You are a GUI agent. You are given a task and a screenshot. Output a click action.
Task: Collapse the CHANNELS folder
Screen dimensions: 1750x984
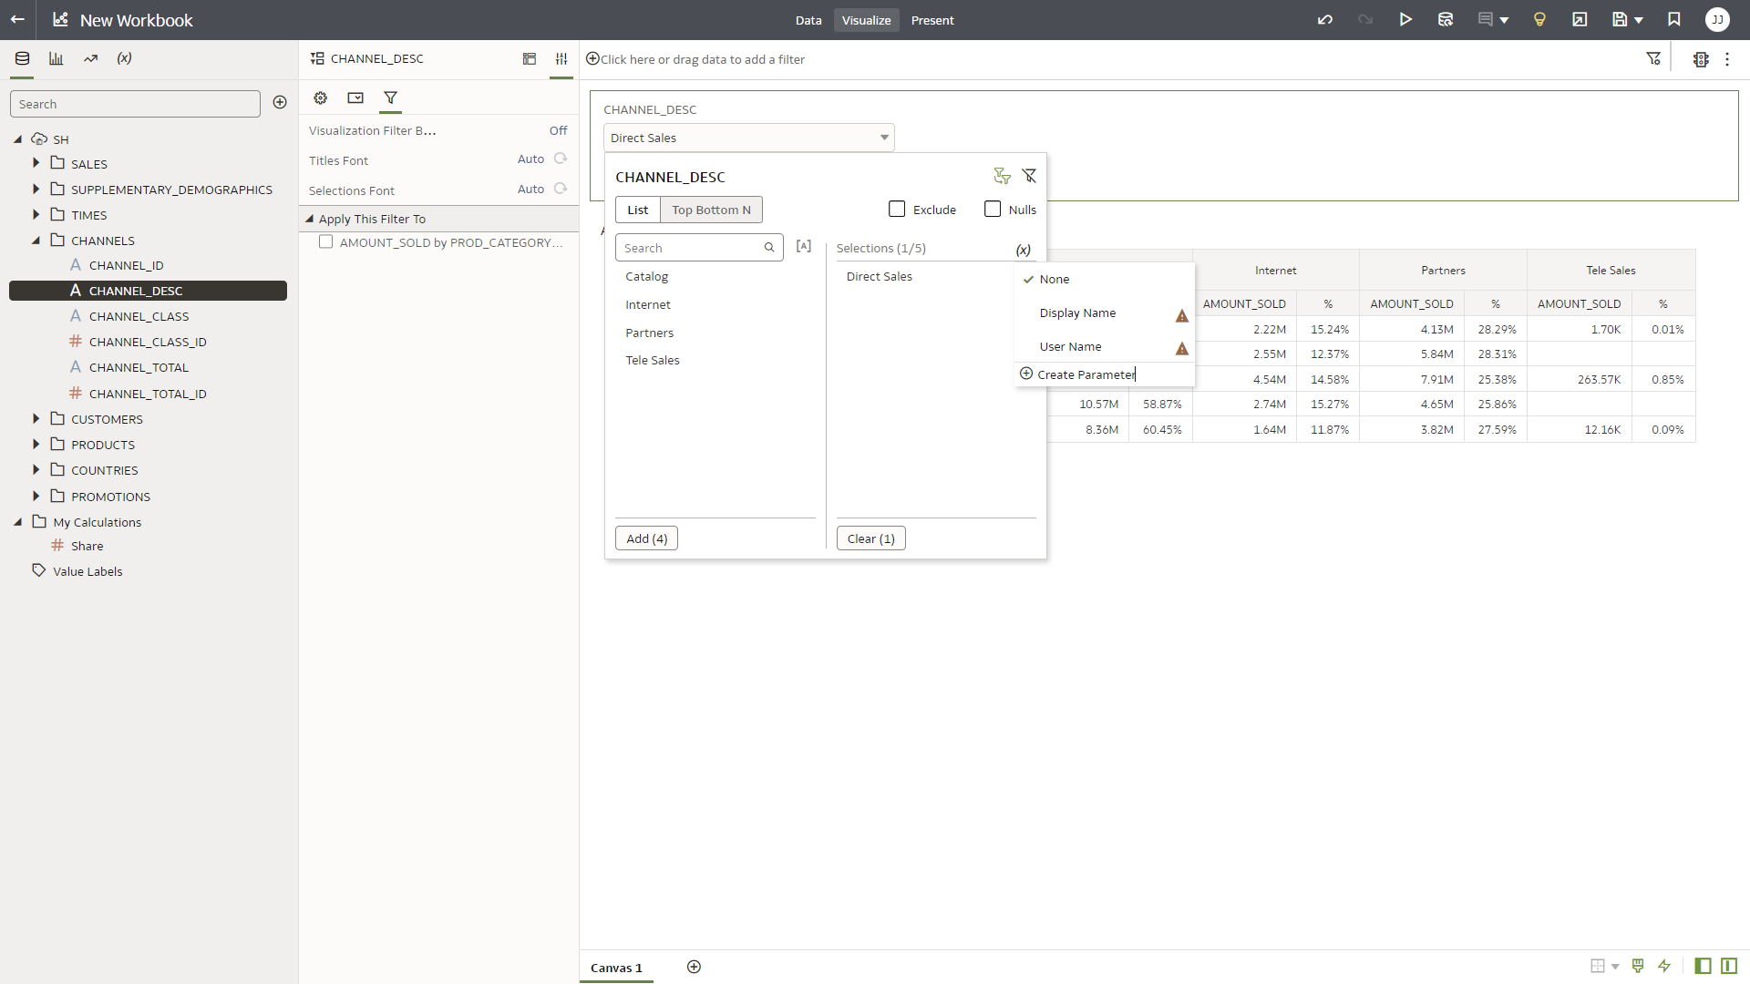(x=36, y=241)
